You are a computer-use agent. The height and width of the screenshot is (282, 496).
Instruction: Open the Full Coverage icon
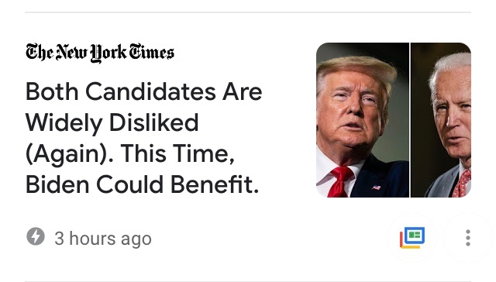[412, 238]
